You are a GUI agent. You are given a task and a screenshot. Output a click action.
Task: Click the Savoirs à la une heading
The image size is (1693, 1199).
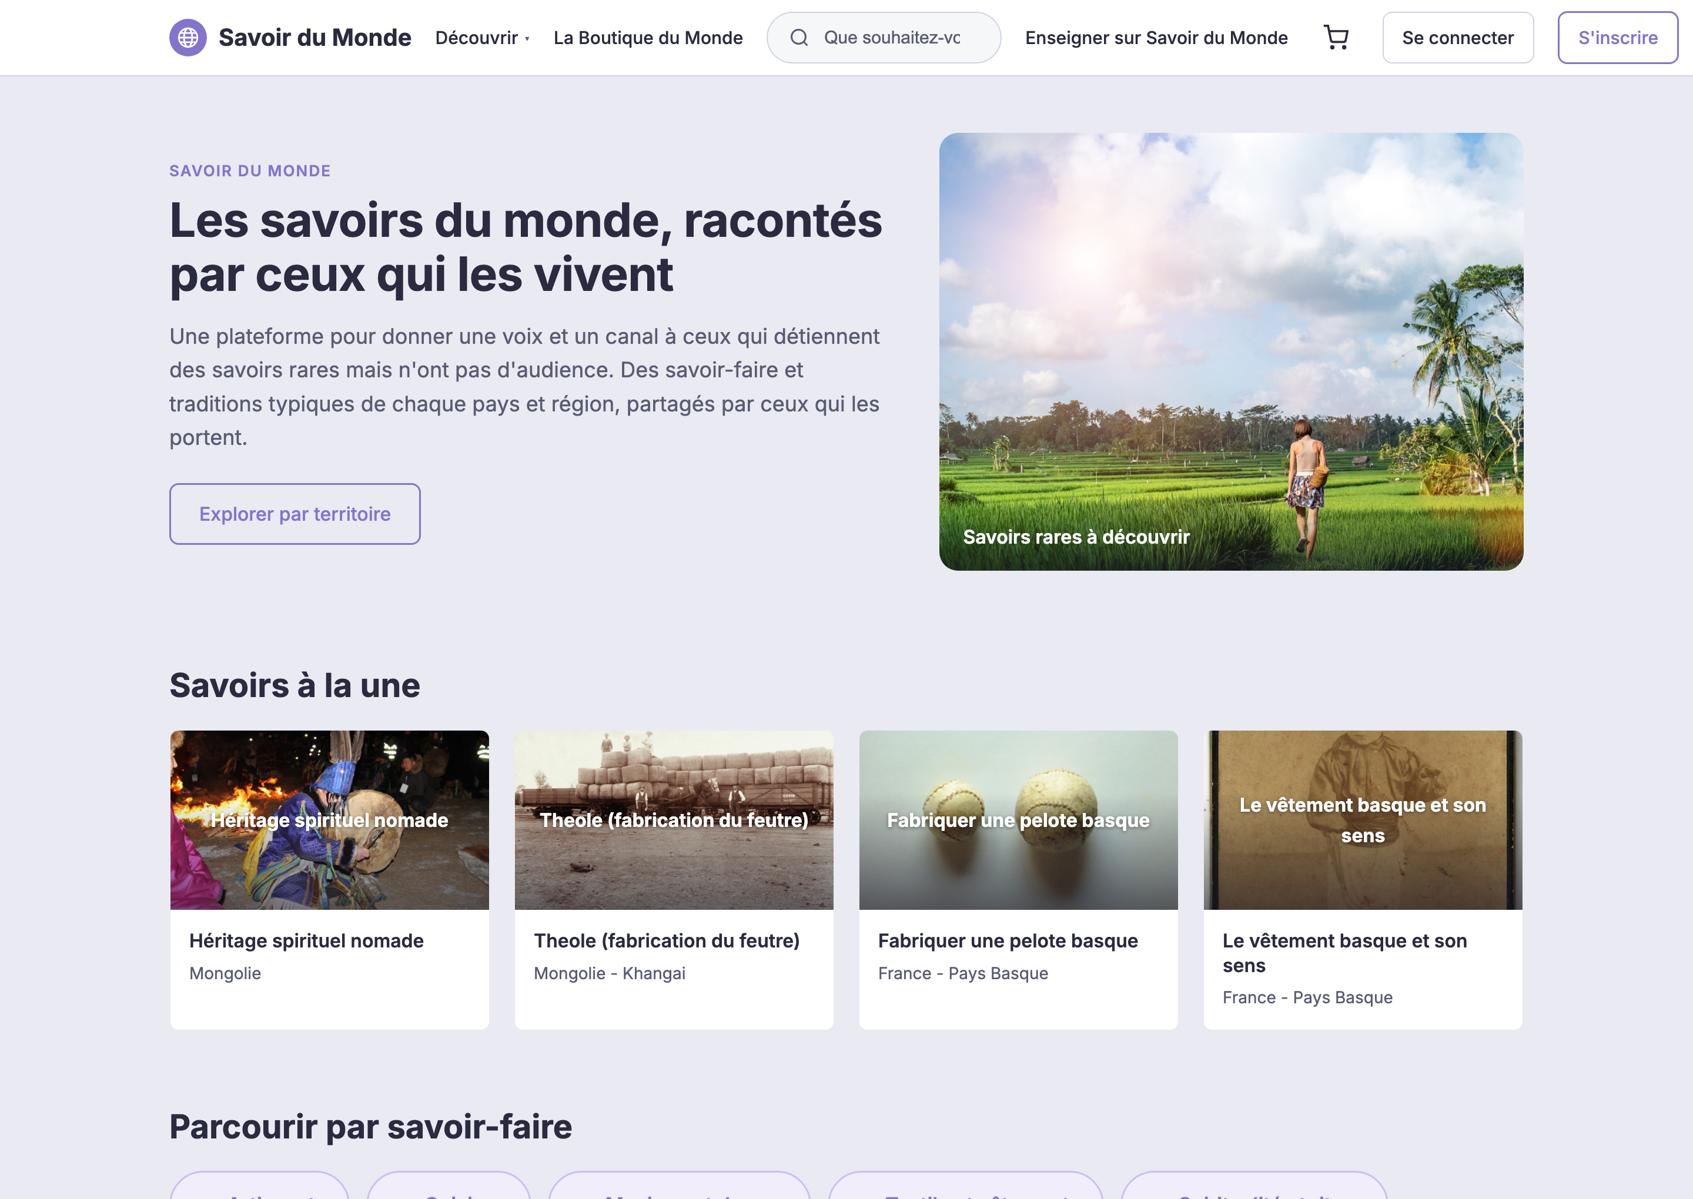coord(295,685)
